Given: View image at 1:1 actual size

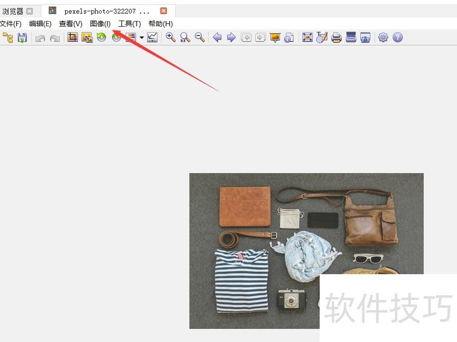Looking at the screenshot, I should click(x=184, y=38).
